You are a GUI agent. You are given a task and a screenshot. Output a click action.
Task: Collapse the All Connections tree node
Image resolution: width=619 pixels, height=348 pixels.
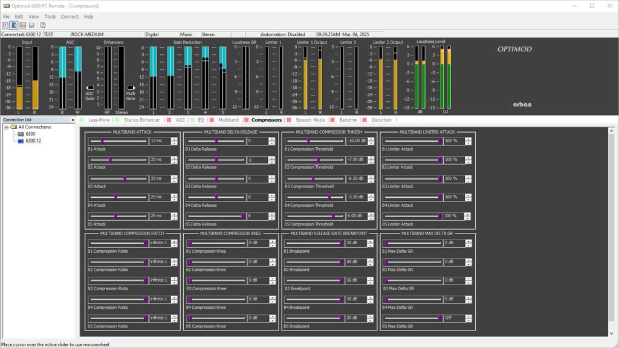click(6, 127)
